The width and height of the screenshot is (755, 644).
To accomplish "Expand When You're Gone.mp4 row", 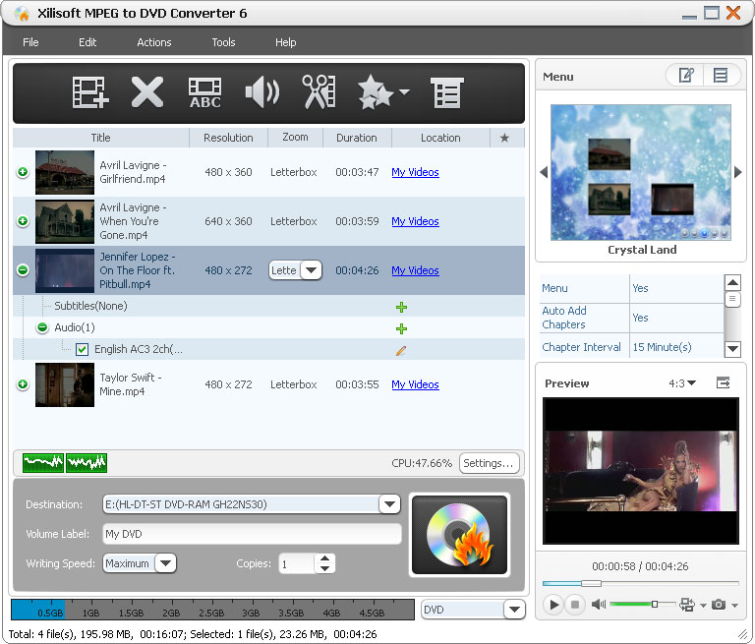I will pos(23,221).
